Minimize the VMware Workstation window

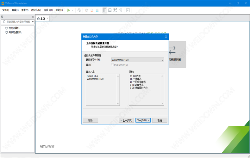(230, 3)
